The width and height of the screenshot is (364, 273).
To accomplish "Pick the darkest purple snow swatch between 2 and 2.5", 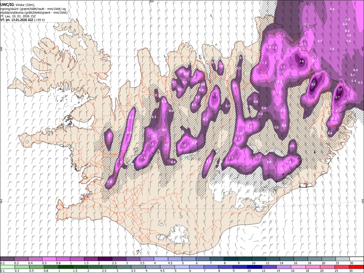I will click(105, 259).
